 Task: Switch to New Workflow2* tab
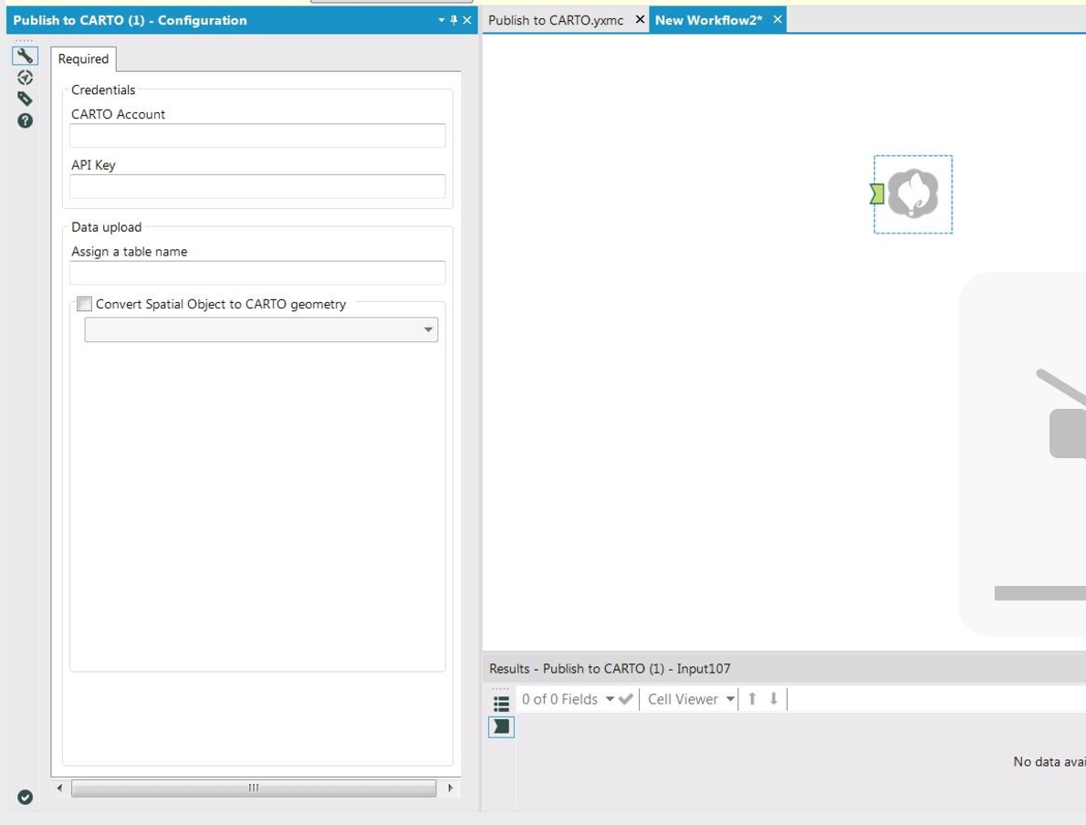point(708,20)
